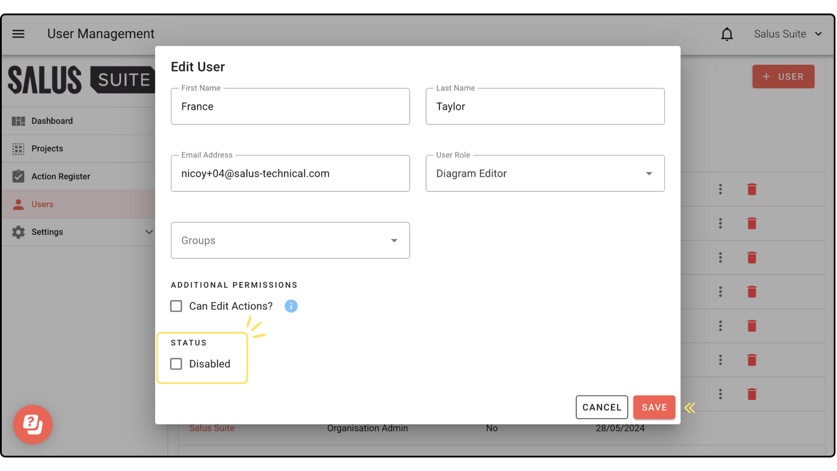The image size is (837, 471).
Task: Open the first row's three-dot options menu
Action: (720, 189)
